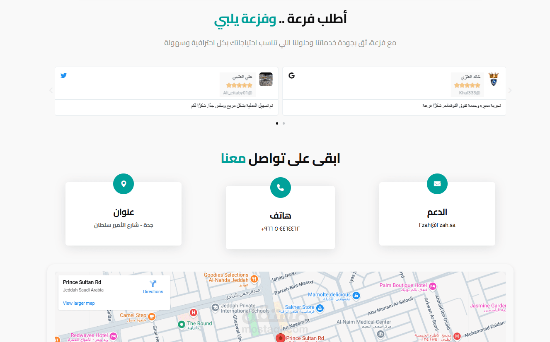Click the الدعم card heading
This screenshot has width=550, height=342.
click(437, 212)
